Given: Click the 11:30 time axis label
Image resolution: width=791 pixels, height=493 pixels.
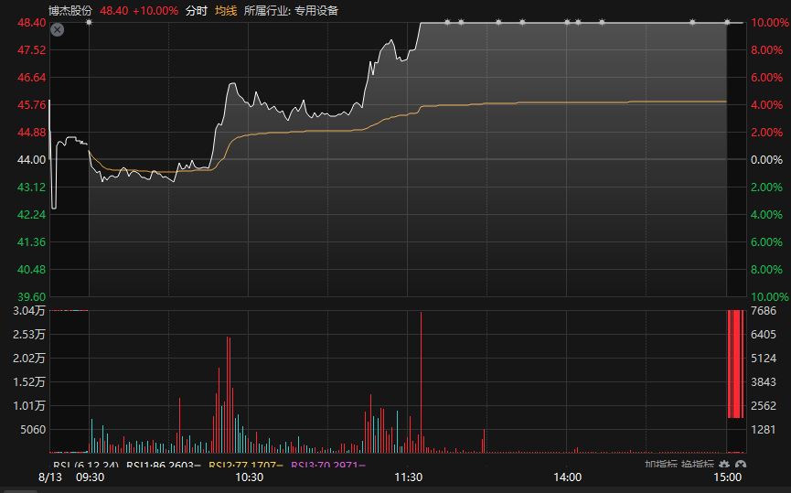Looking at the screenshot, I should click(408, 477).
